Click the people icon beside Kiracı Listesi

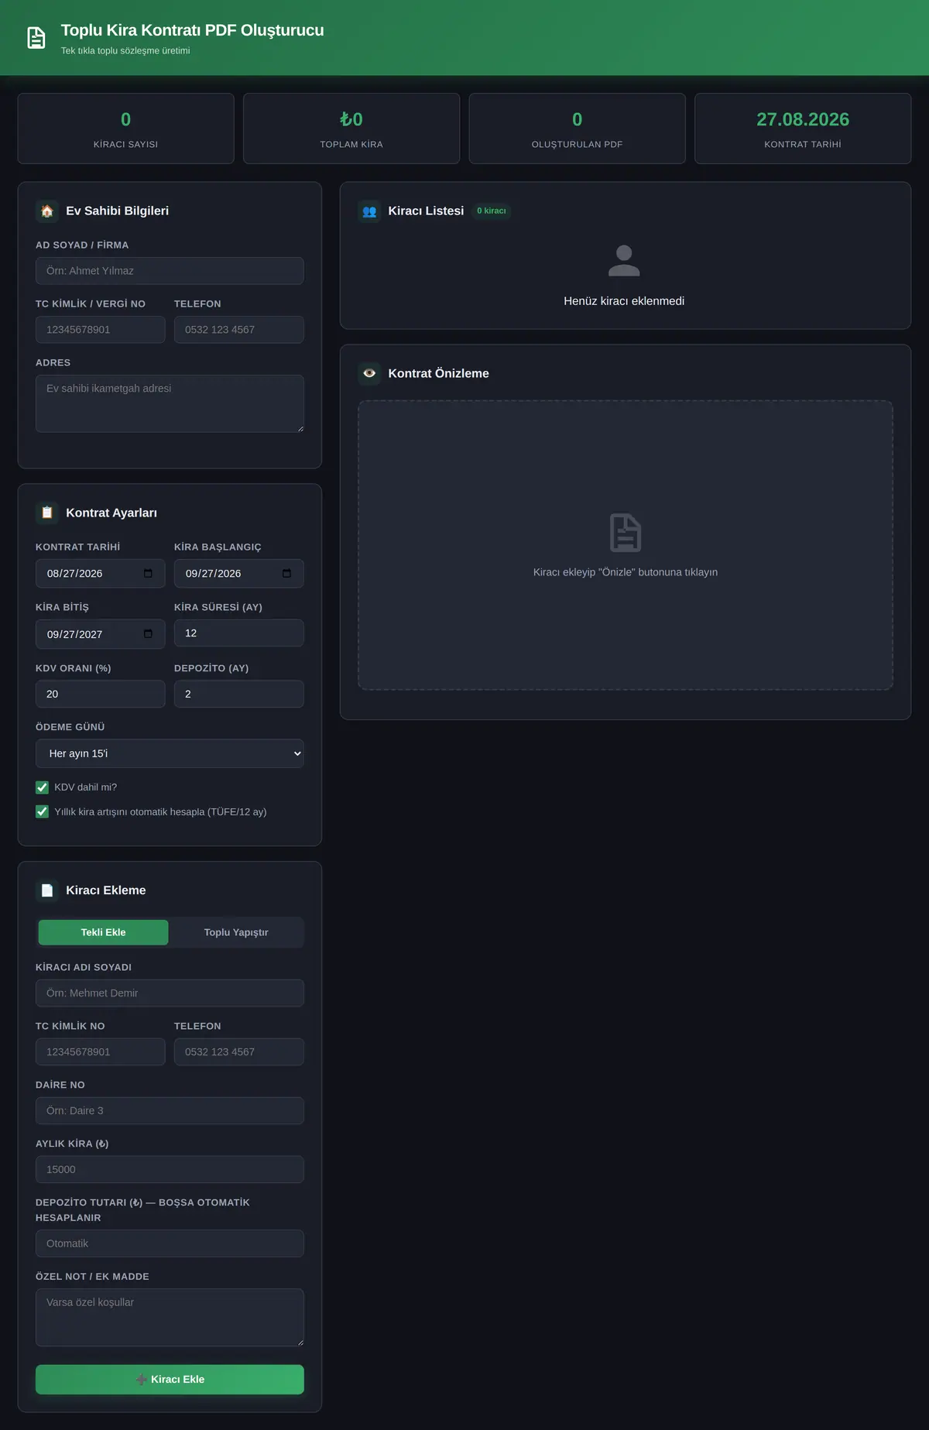coord(369,211)
